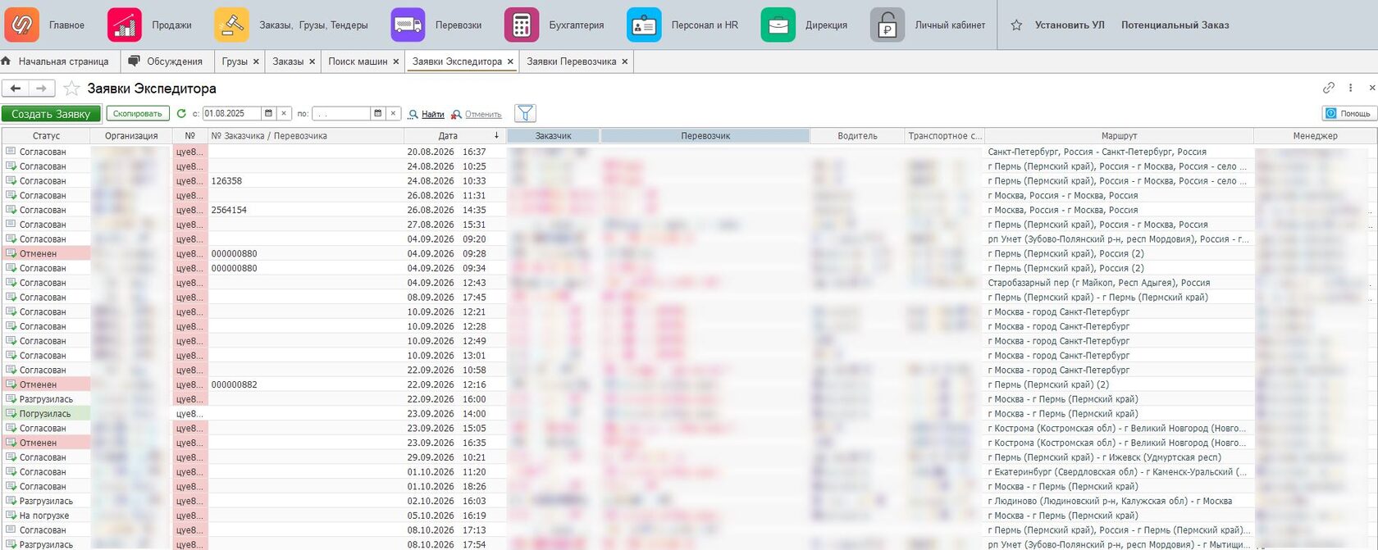The image size is (1378, 550).
Task: Focus the start date field showing 01.08.2025
Action: coord(232,114)
